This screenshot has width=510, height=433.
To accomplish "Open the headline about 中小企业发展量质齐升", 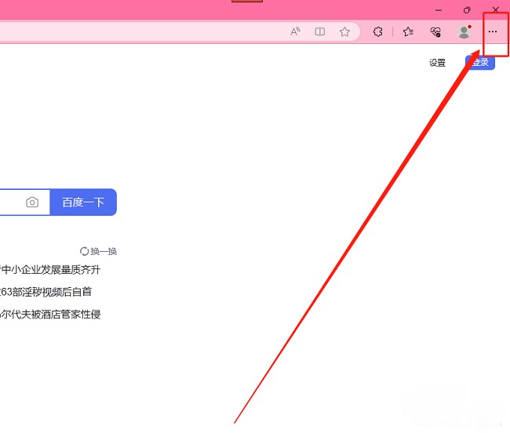I will click(50, 270).
